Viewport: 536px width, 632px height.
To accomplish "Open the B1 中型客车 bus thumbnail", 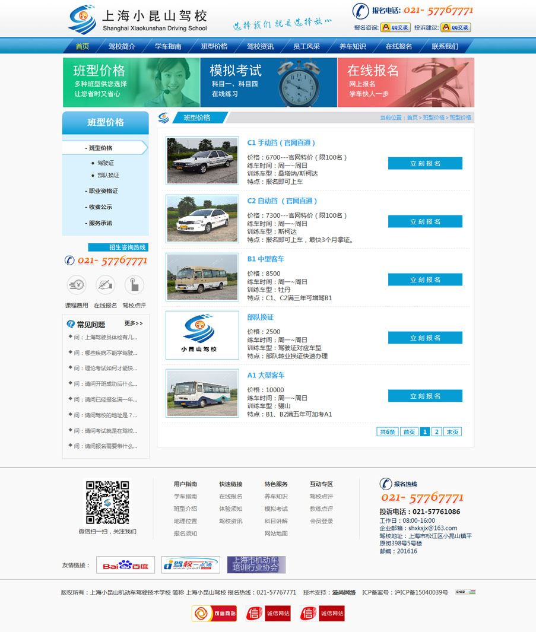I will coord(202,277).
